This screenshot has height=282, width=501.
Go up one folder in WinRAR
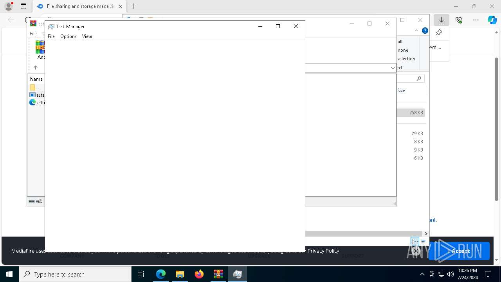tap(36, 68)
